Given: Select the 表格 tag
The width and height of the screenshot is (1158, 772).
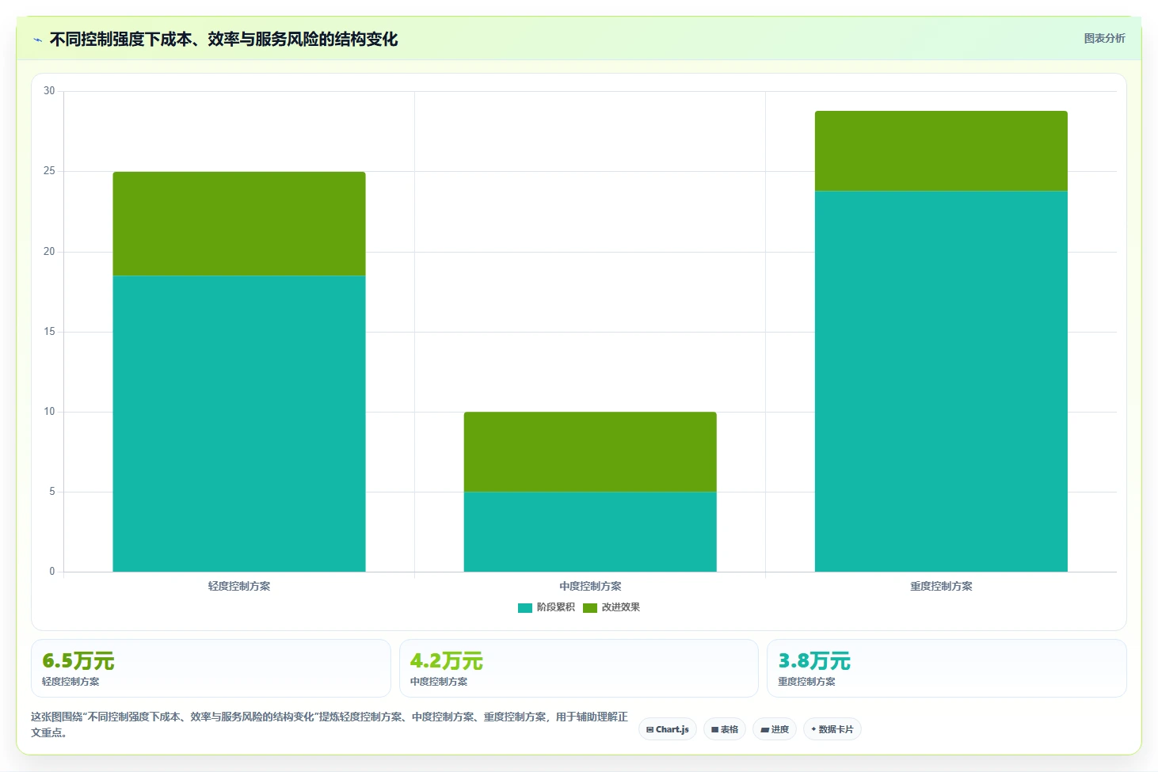Looking at the screenshot, I should [x=725, y=729].
